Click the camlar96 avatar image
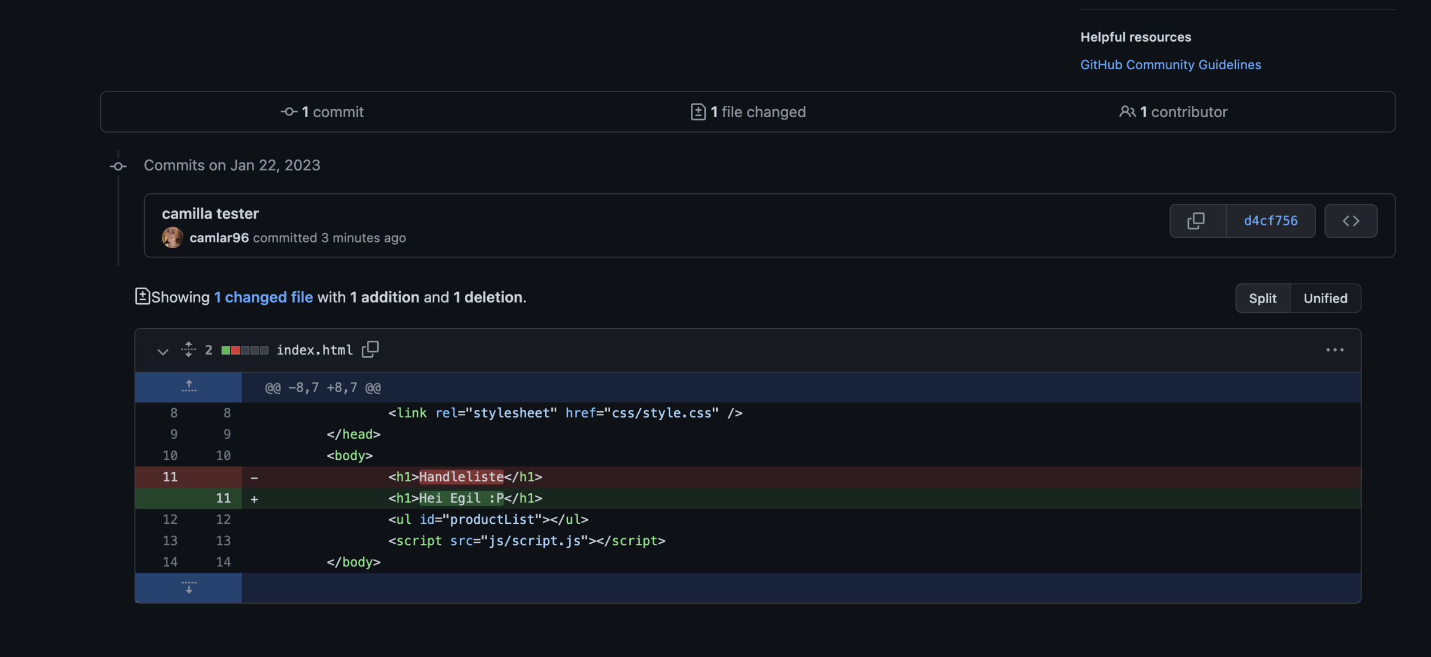 coord(172,237)
